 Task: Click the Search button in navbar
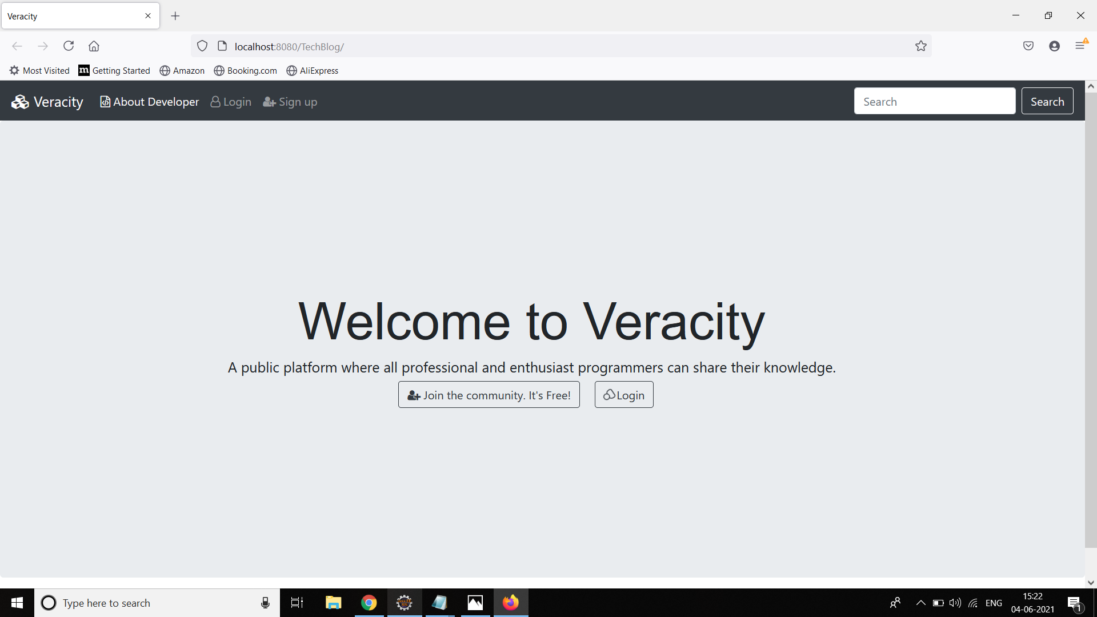(x=1047, y=101)
